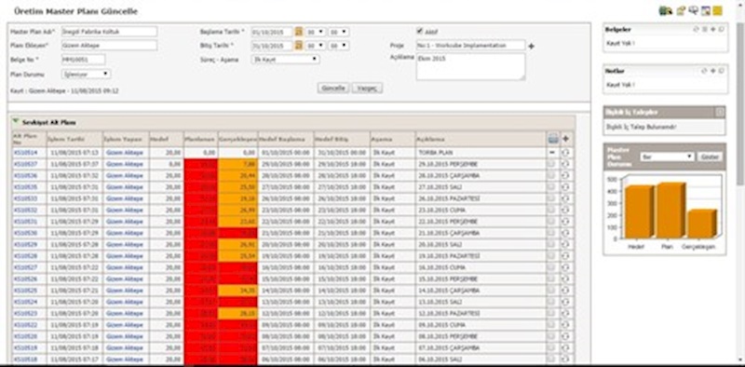Check the box in 27.10.2015 SALI row
This screenshot has width=745, height=367.
point(551,187)
